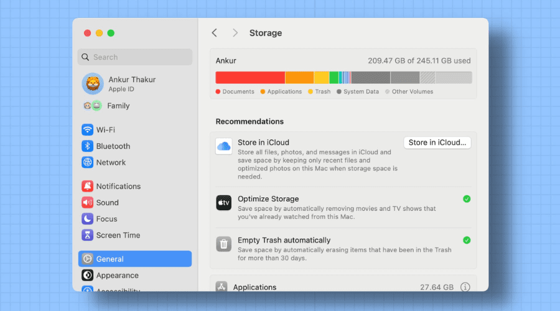The image size is (560, 311).
Task: Click the Bluetooth icon in sidebar
Action: 87,146
